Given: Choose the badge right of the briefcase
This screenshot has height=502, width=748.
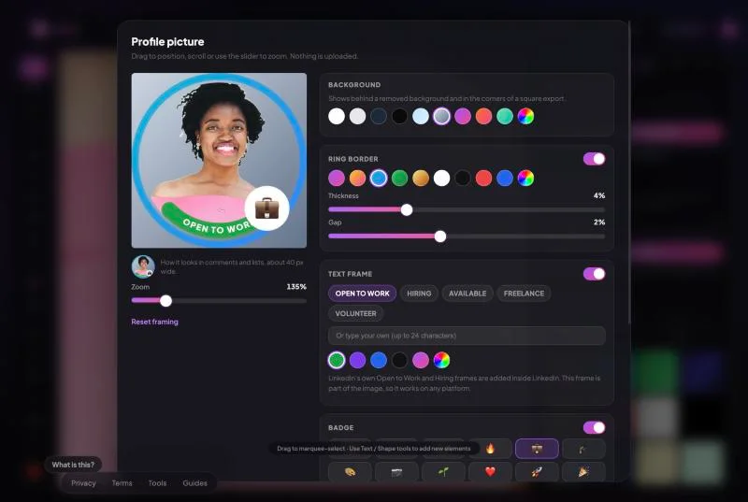Looking at the screenshot, I should point(583,449).
